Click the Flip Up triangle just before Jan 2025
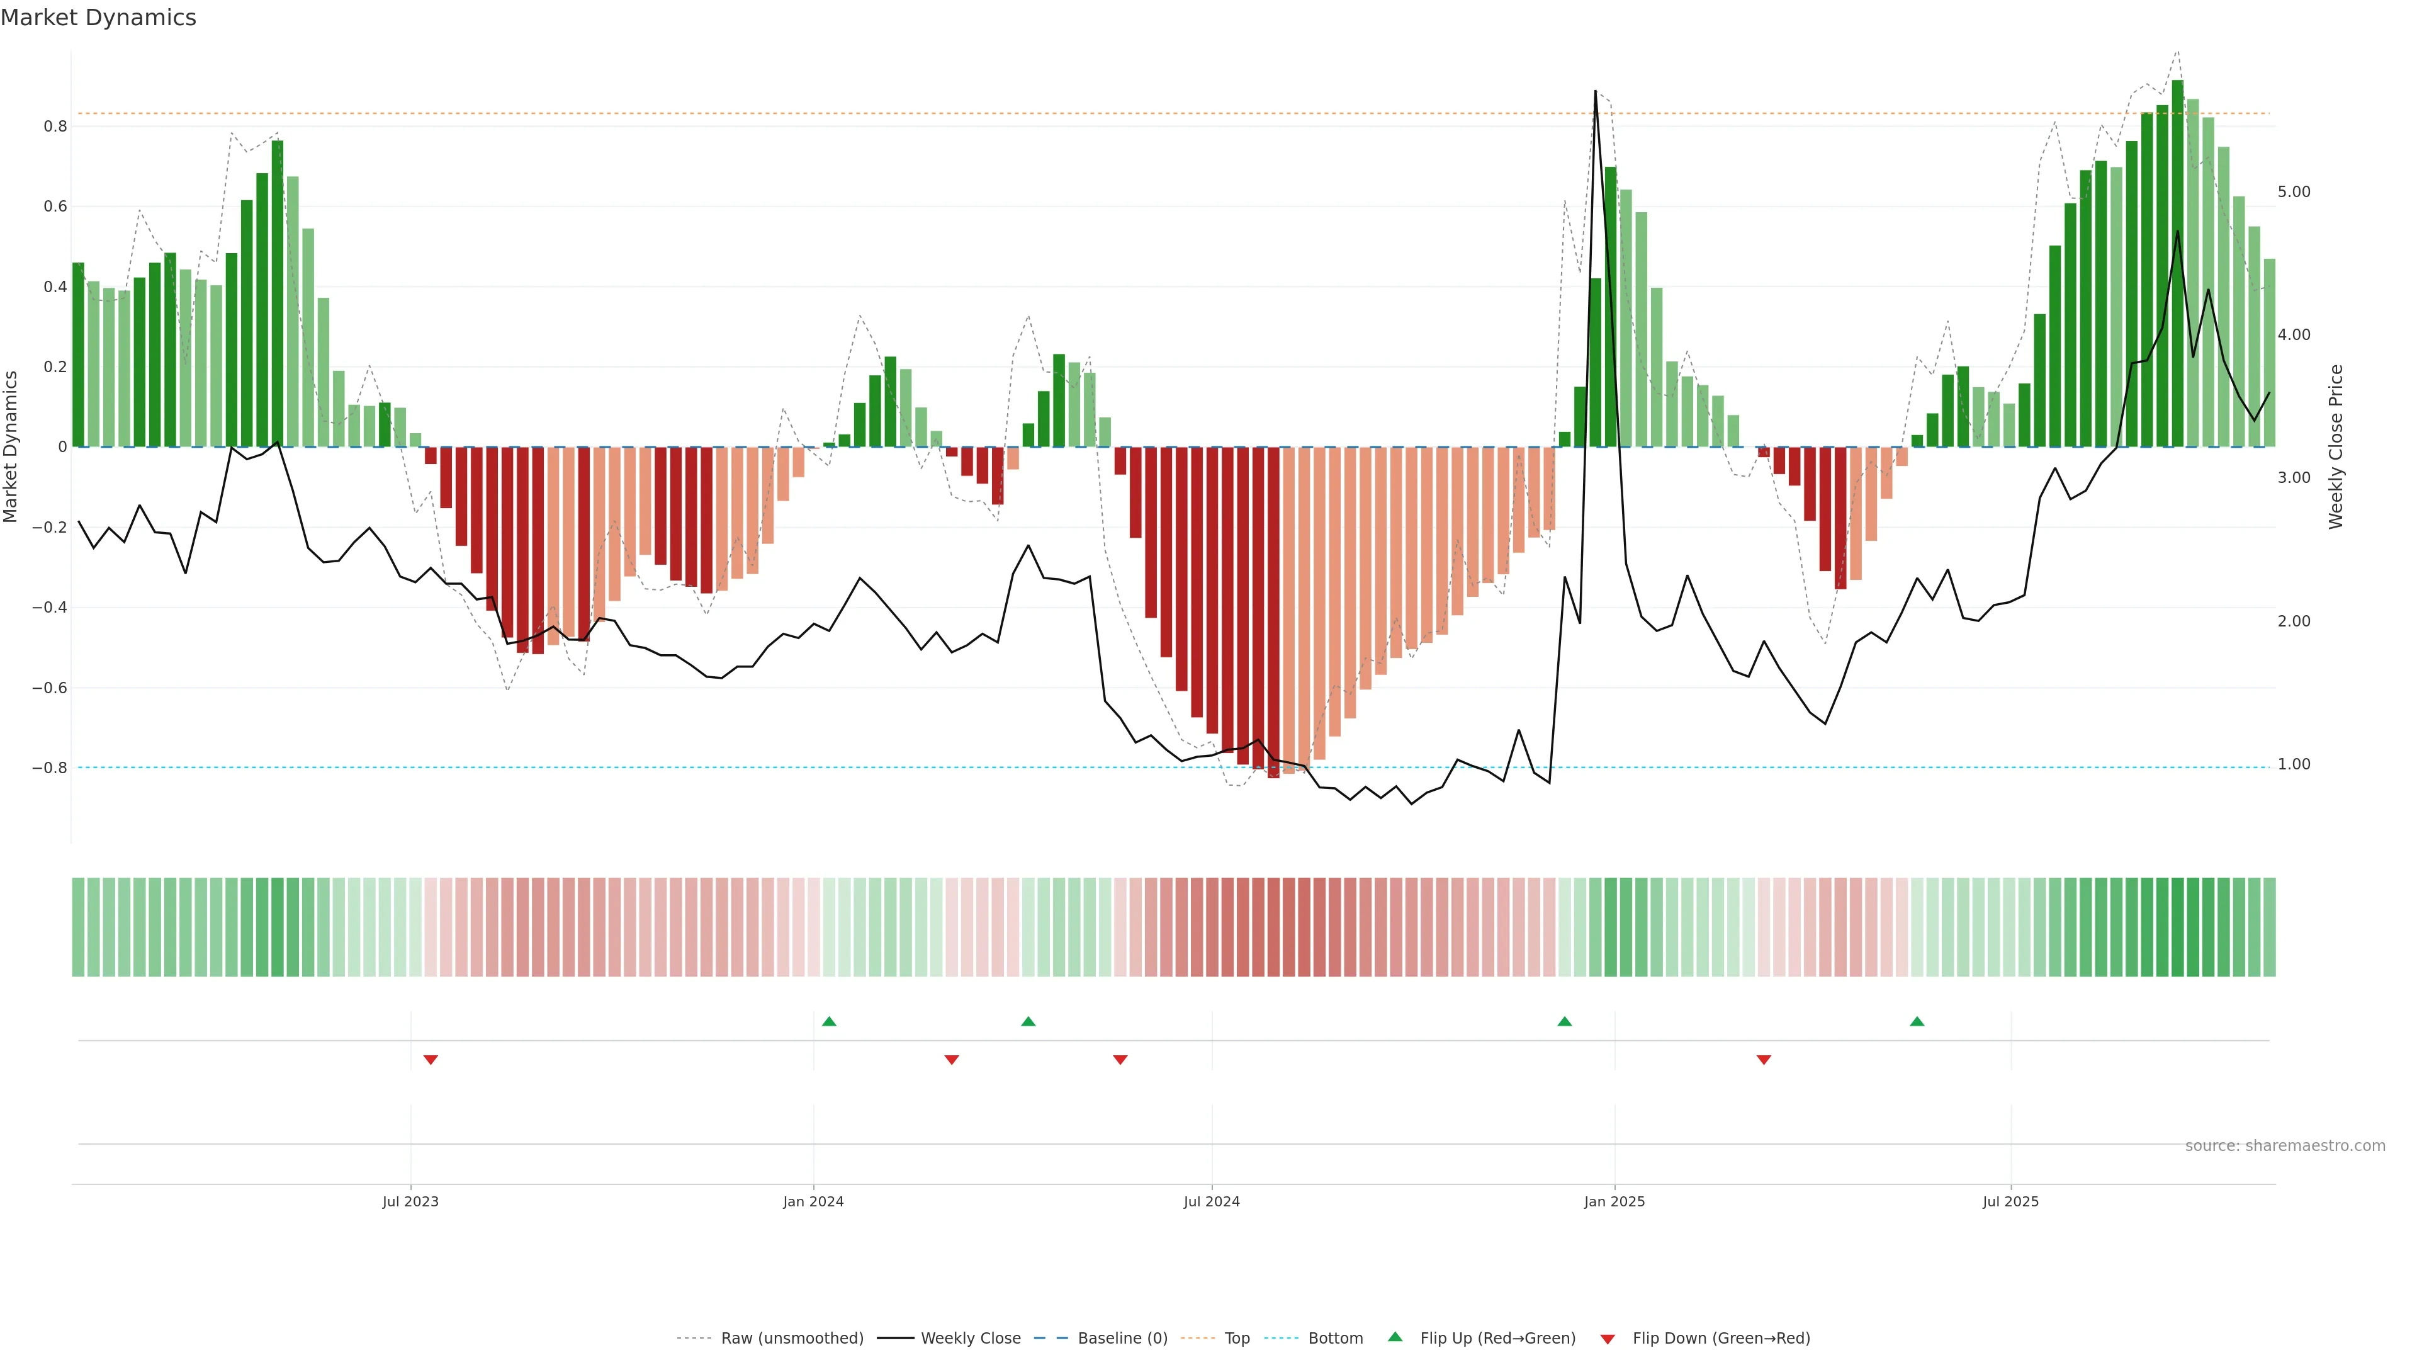Screen dimensions: 2417x1360 pos(1564,1021)
